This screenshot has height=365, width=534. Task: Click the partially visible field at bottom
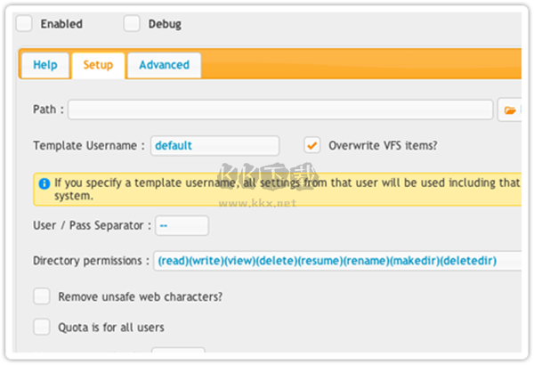pos(177,353)
